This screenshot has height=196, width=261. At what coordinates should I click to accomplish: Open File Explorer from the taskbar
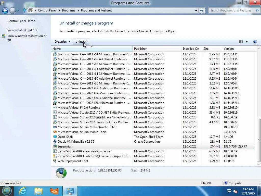coord(38,191)
